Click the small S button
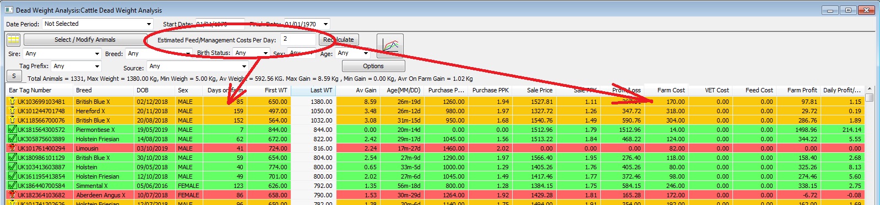This screenshot has width=880, height=205. pos(14,76)
